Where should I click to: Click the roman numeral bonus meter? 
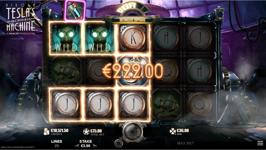[x=132, y=8]
